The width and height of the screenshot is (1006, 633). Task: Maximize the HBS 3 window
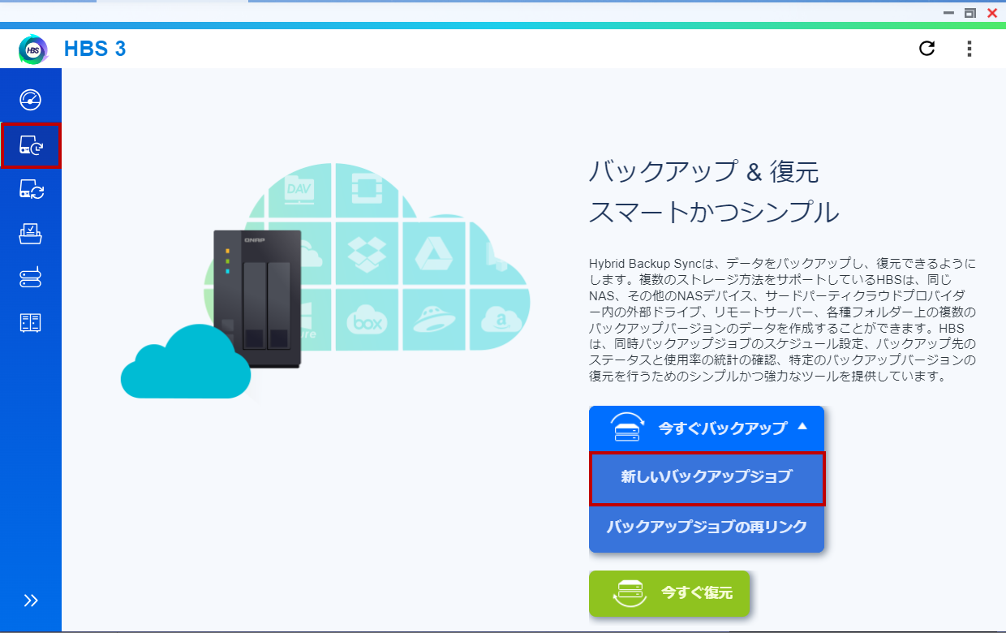coord(969,13)
